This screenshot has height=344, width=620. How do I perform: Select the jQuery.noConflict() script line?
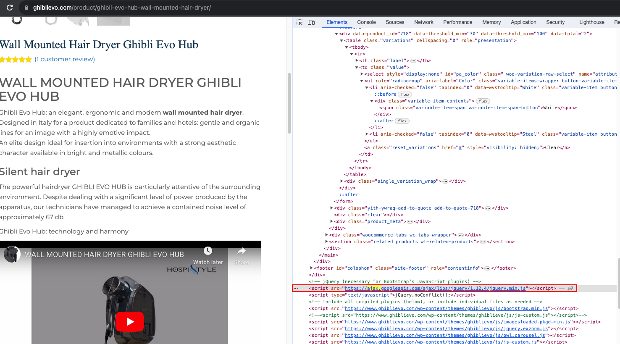coord(392,295)
